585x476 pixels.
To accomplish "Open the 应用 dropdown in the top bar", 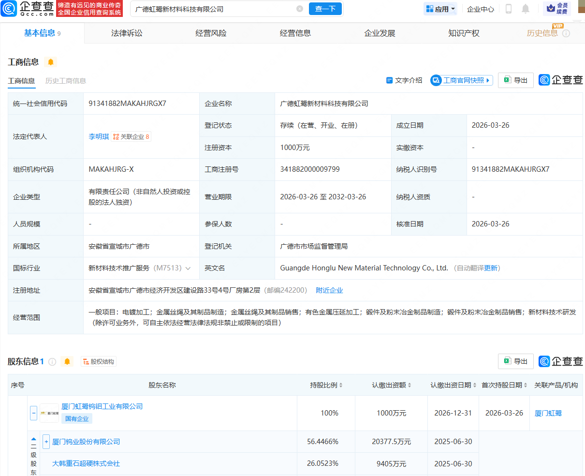I will [x=440, y=9].
